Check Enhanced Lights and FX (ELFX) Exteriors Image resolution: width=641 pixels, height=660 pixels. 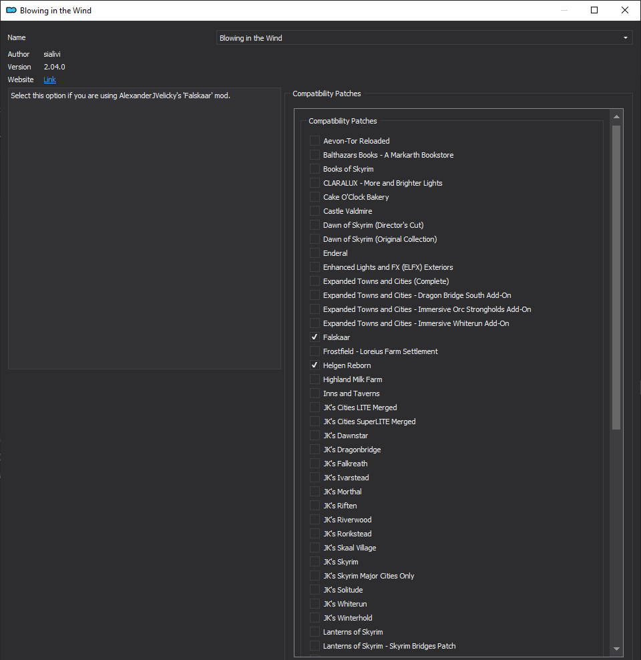point(314,267)
